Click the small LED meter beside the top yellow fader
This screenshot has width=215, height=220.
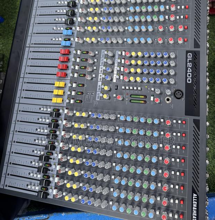[x=81, y=85]
